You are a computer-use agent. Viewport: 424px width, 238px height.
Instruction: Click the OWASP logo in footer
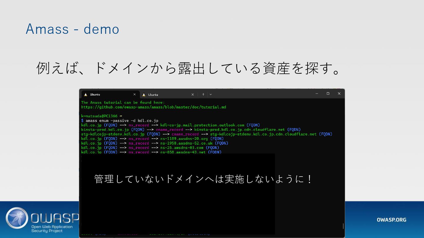(42, 220)
